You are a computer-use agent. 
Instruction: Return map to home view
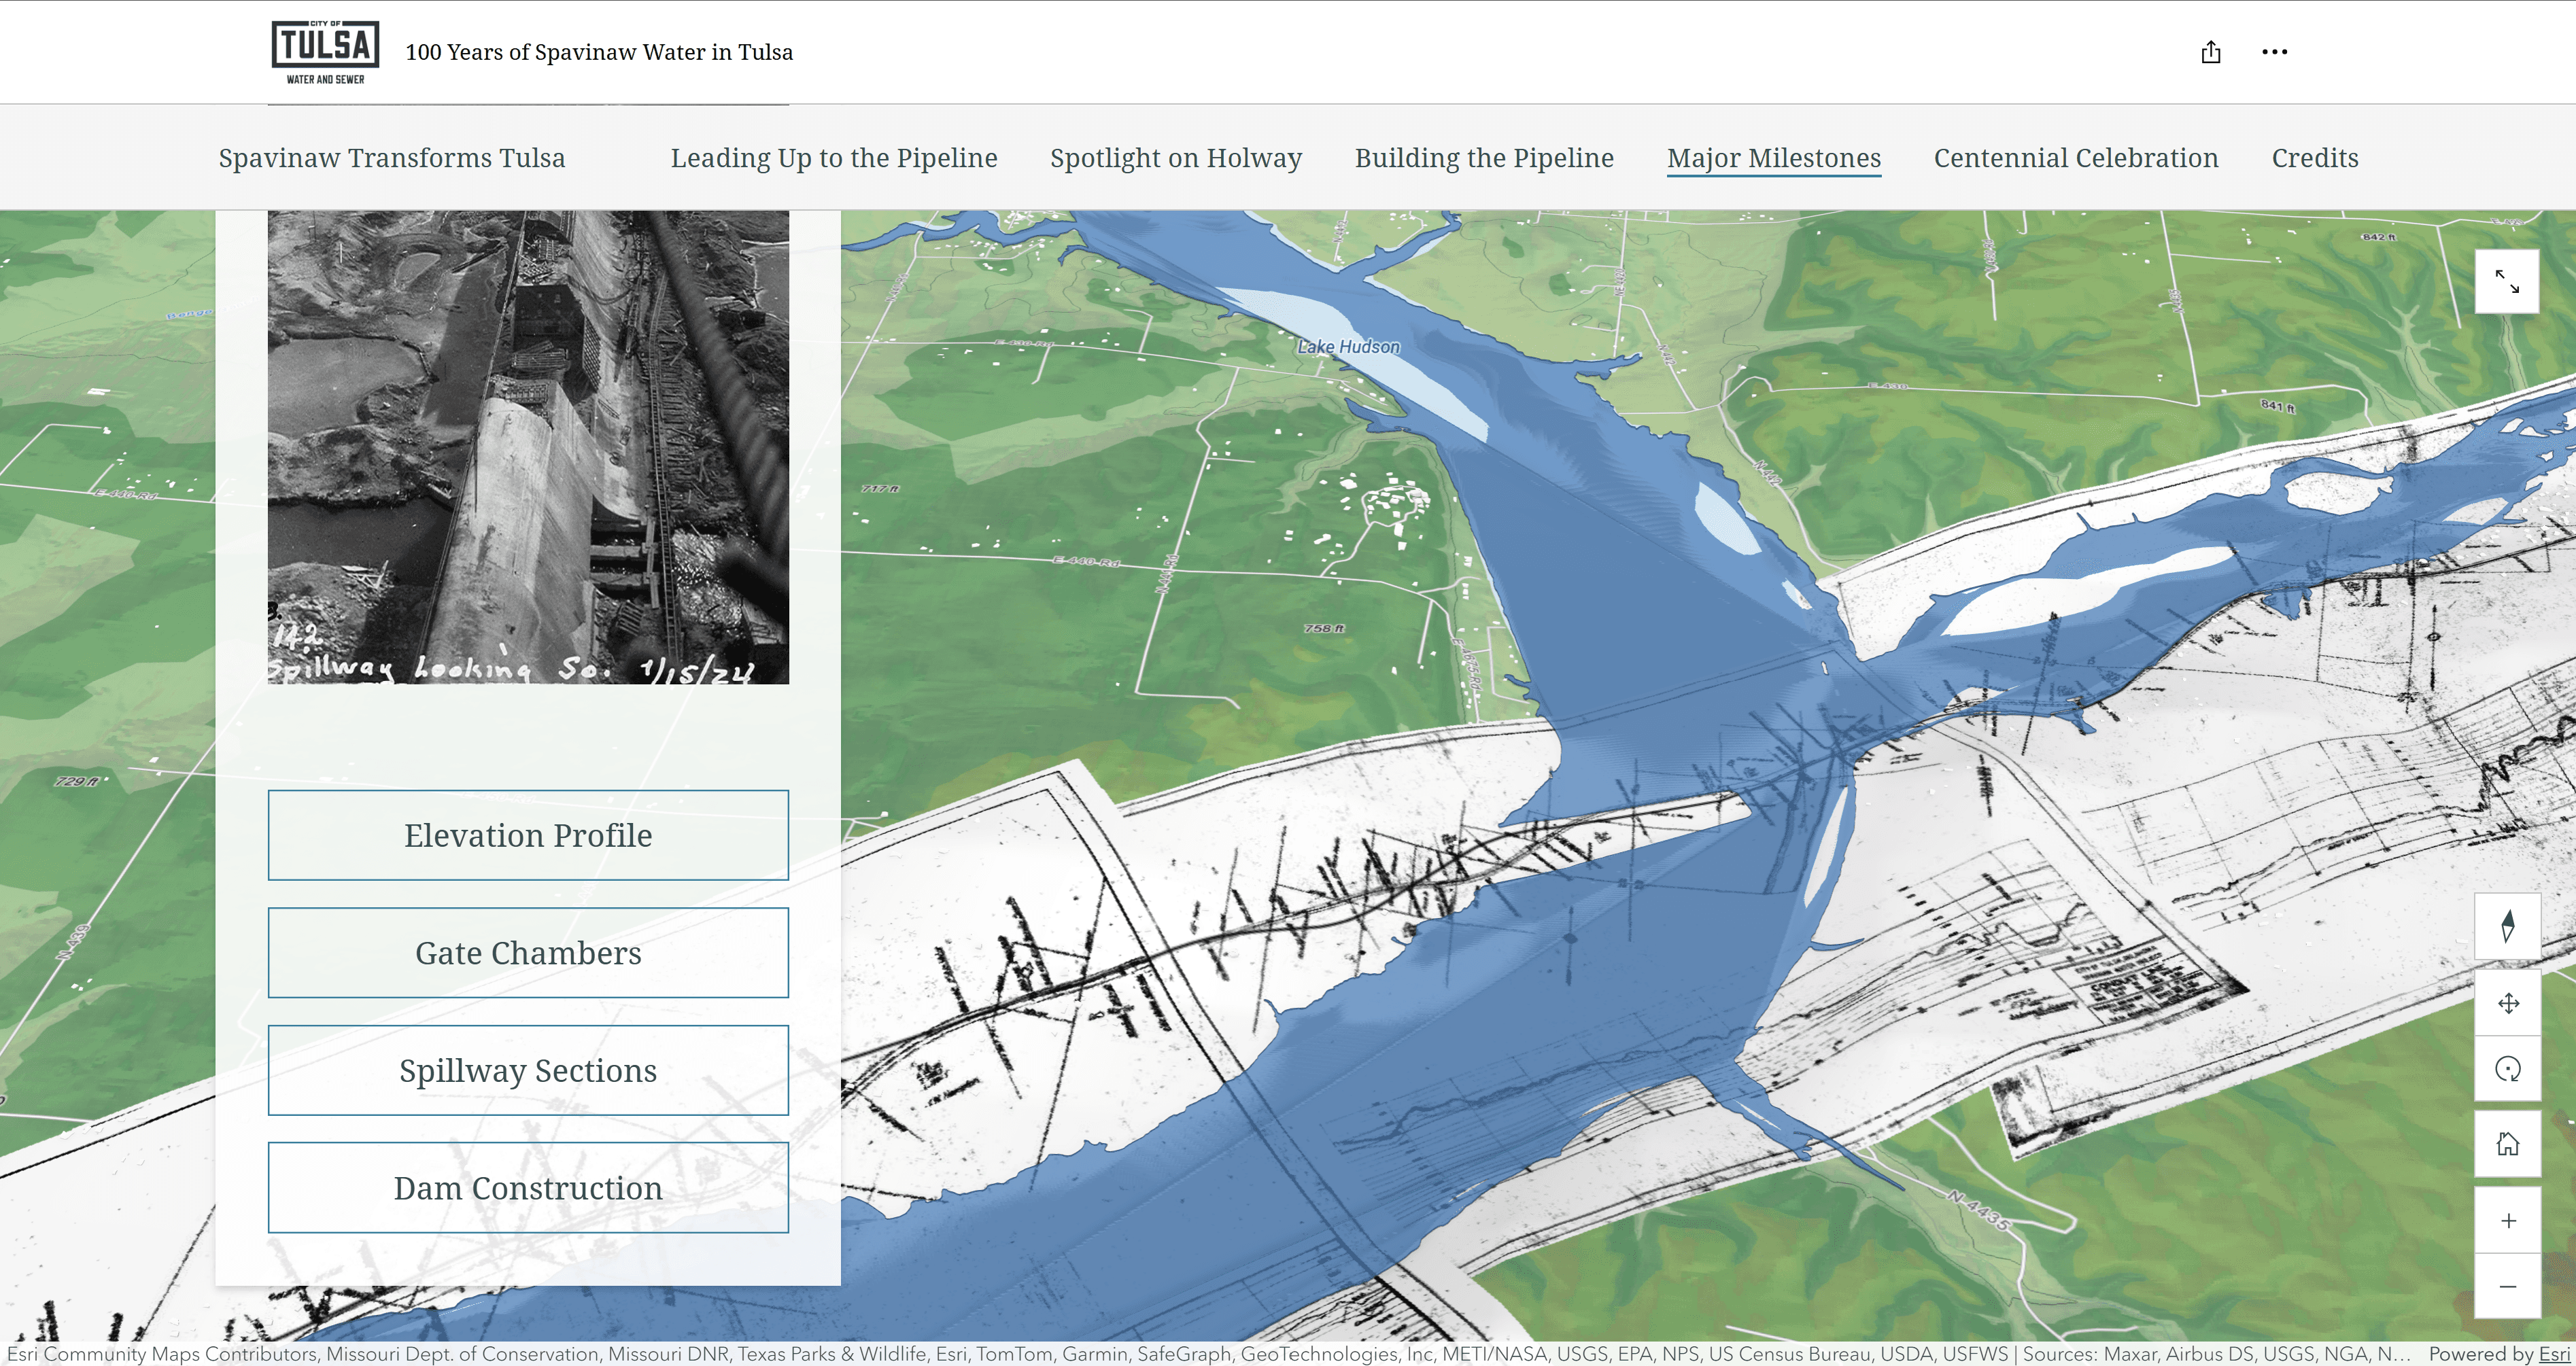2507,1143
